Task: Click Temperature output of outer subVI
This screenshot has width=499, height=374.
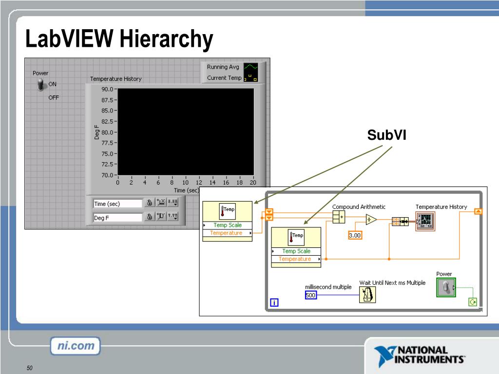Action: (227, 233)
